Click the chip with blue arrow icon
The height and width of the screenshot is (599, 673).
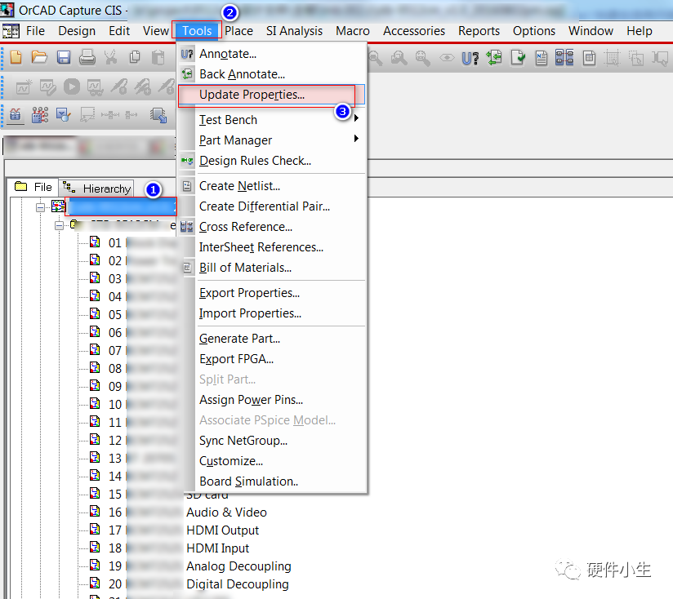point(158,115)
